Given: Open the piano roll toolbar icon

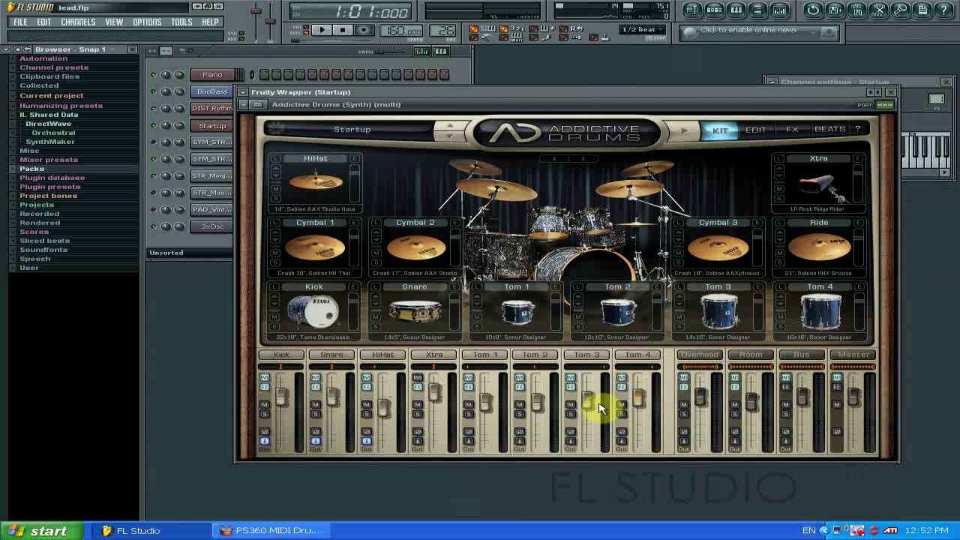Looking at the screenshot, I should (736, 10).
